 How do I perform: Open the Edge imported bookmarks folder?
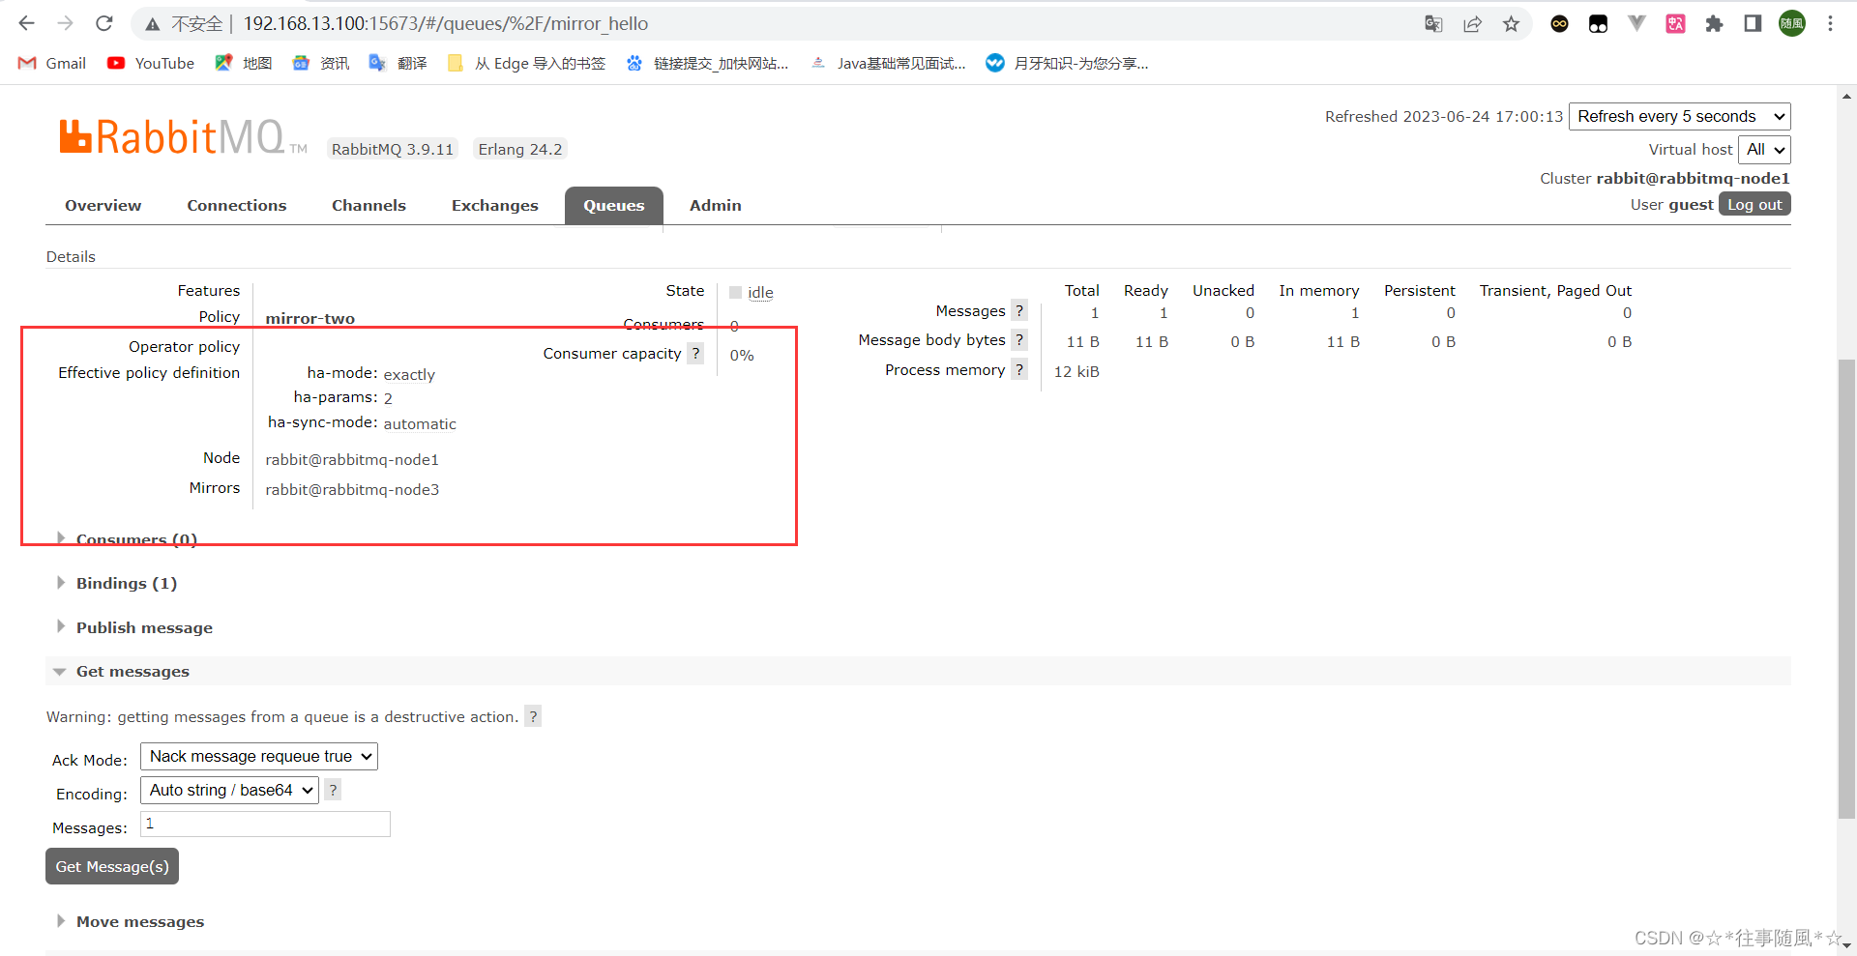click(526, 63)
